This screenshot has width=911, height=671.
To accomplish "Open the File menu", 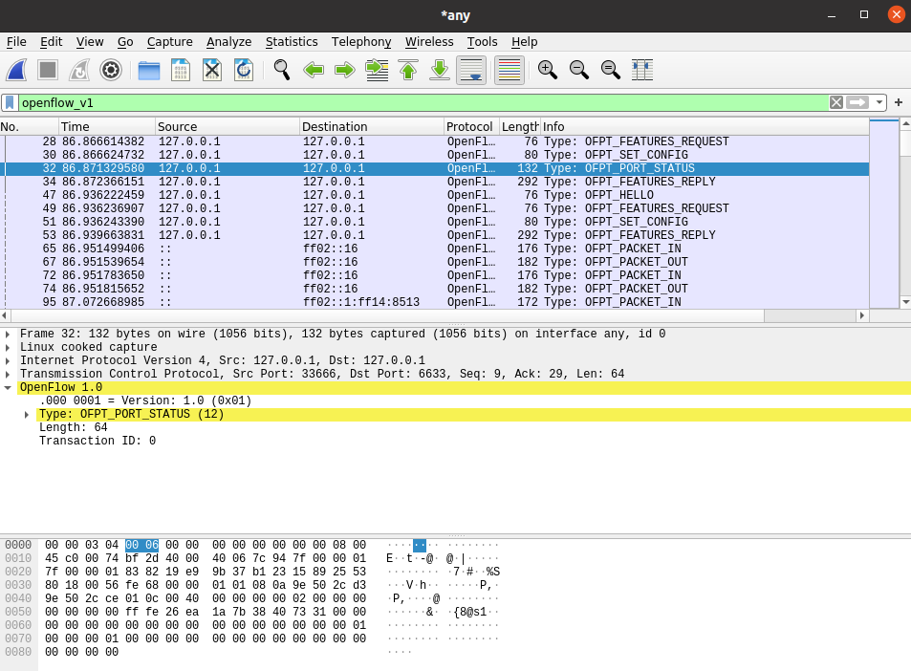I will point(16,42).
